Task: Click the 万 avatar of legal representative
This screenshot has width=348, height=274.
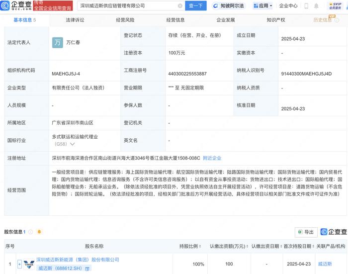Action: pos(58,42)
